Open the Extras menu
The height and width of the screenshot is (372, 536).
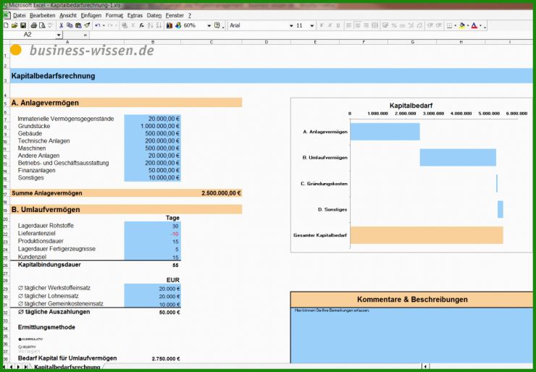point(135,15)
